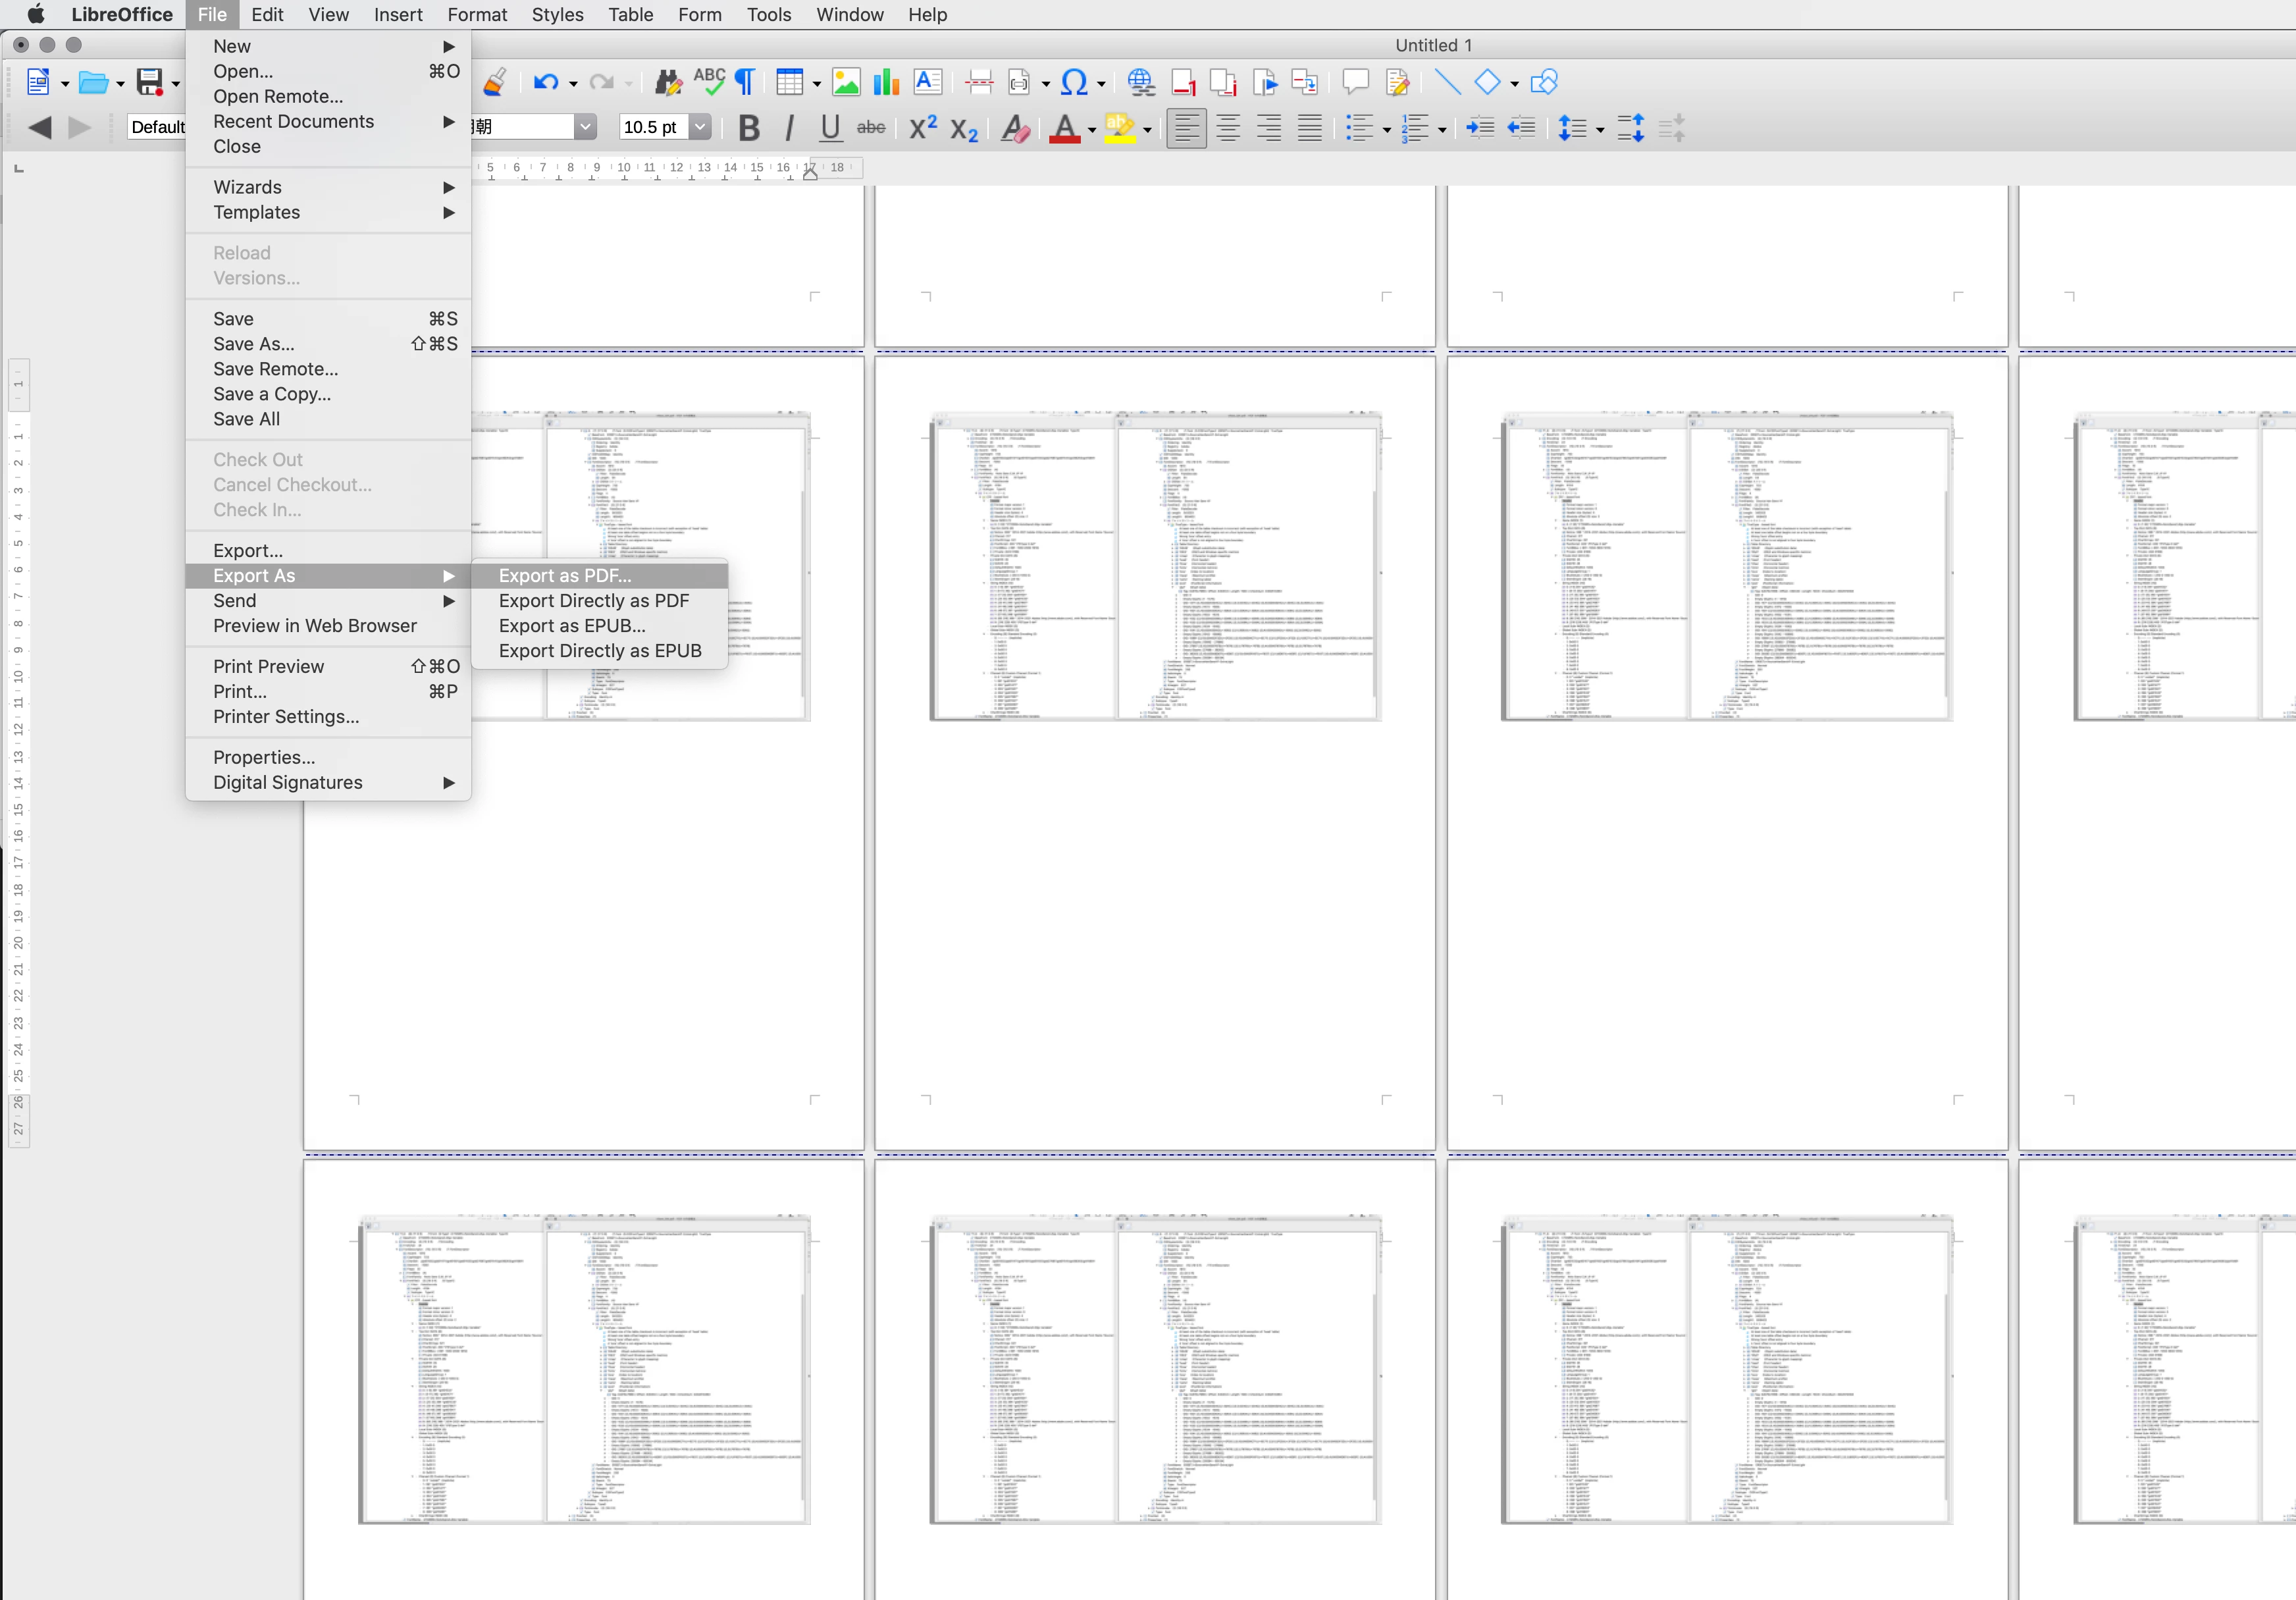Open the font size dropdown
2296x1600 pixels.
click(701, 127)
